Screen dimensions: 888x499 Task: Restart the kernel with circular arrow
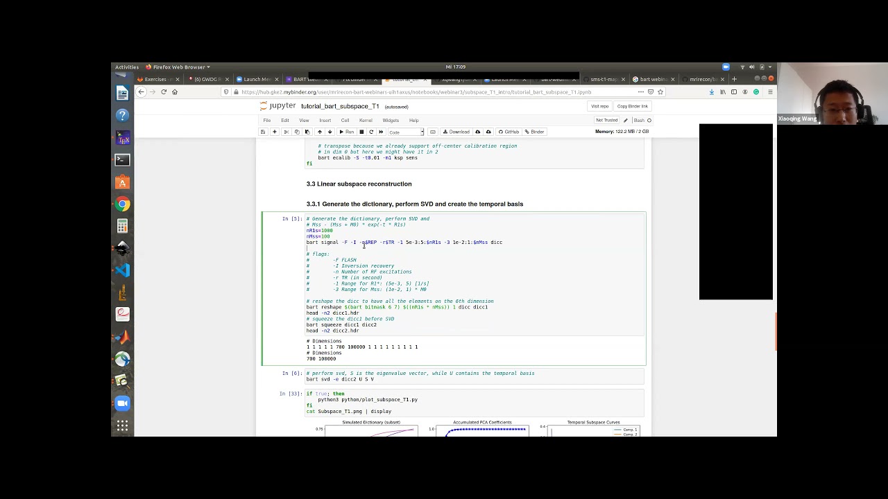pyautogui.click(x=371, y=132)
